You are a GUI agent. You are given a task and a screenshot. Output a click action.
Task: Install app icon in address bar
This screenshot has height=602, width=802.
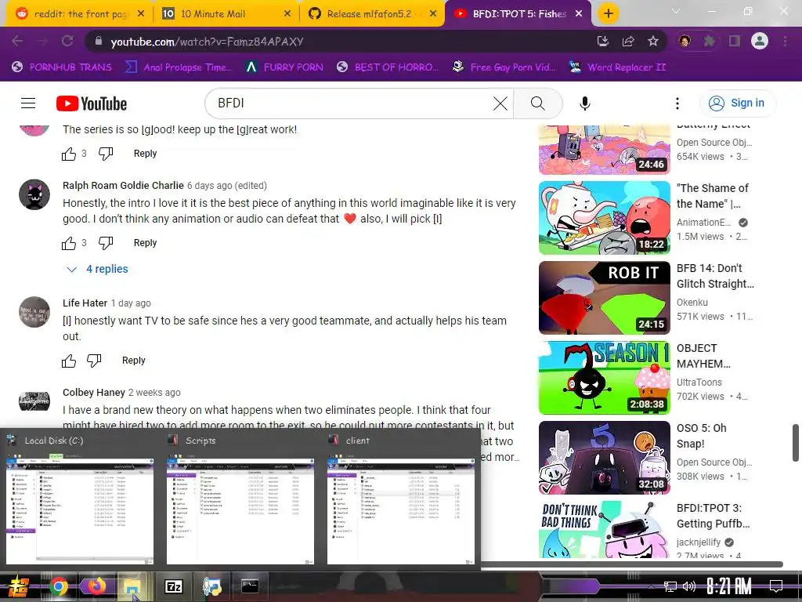(x=603, y=42)
